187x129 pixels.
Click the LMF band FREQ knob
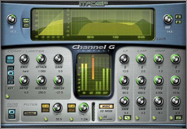(x=141, y=80)
